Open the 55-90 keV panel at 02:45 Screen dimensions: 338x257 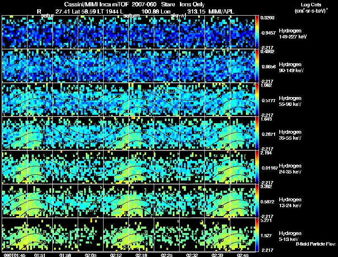pos(243,100)
